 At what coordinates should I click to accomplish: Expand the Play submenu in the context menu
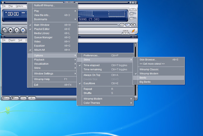pos(52,11)
